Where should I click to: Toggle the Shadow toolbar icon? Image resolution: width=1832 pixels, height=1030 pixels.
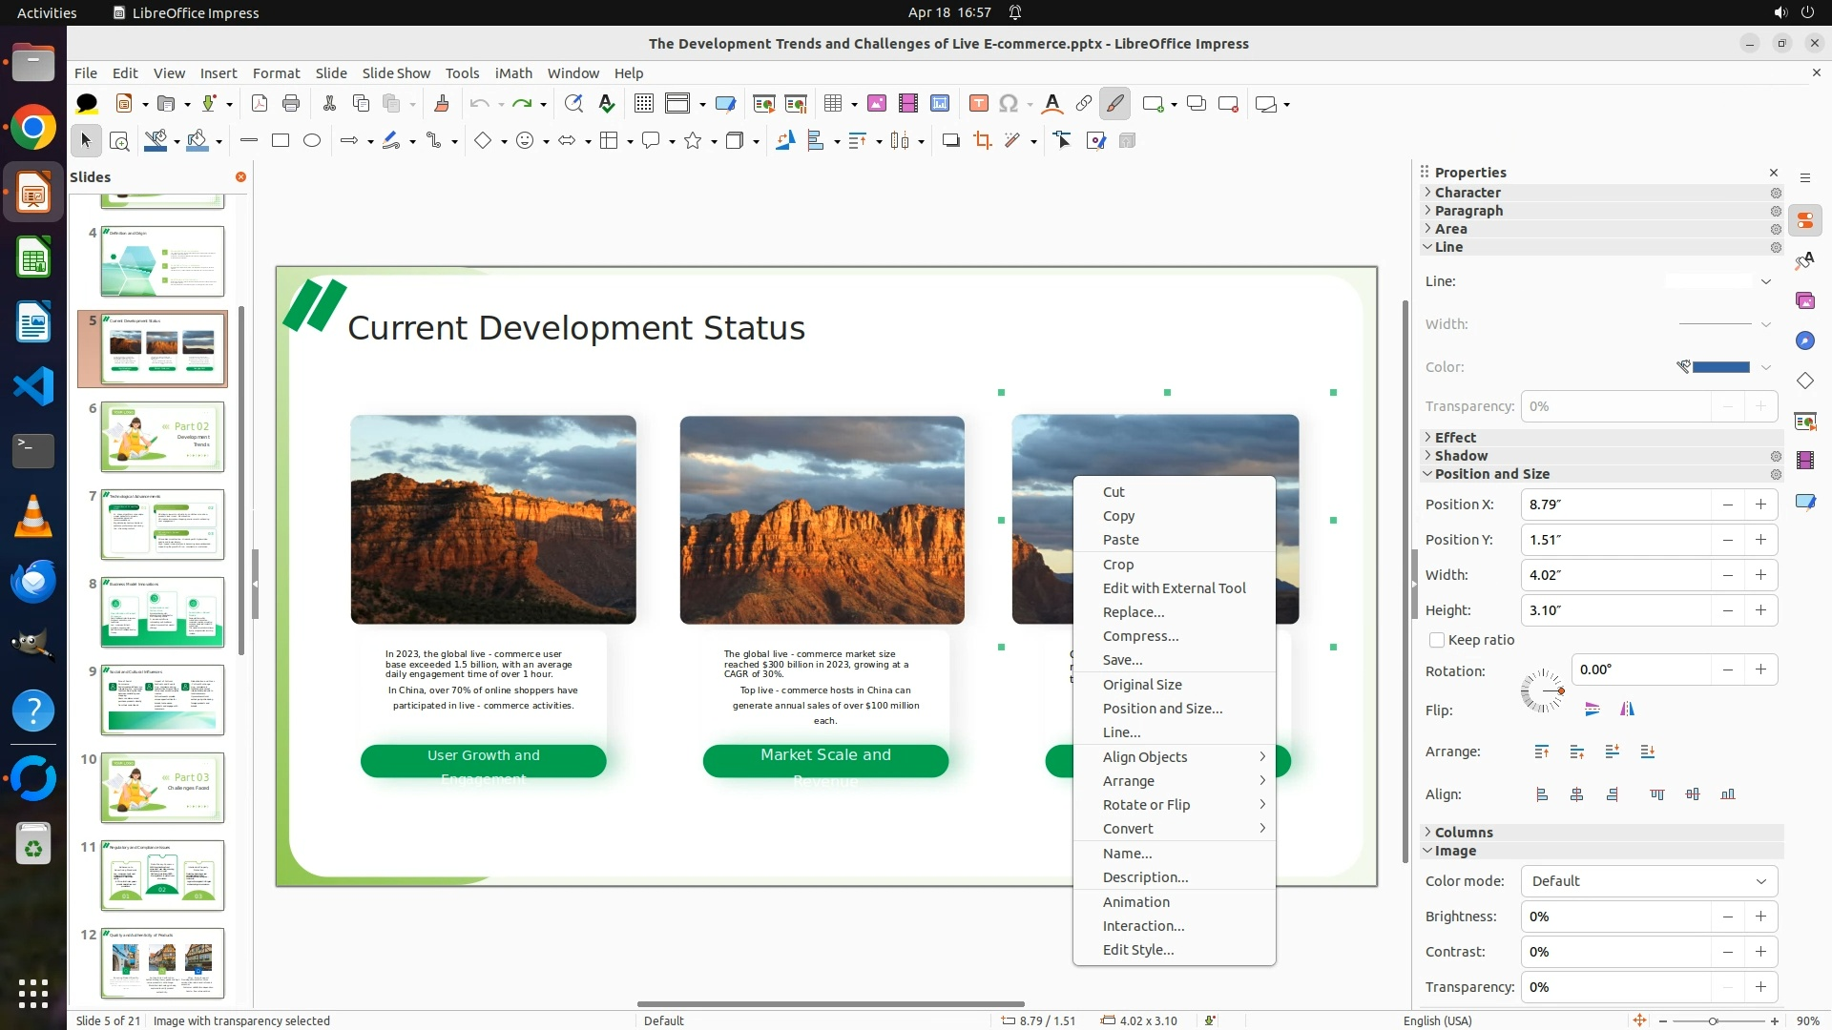tap(950, 141)
